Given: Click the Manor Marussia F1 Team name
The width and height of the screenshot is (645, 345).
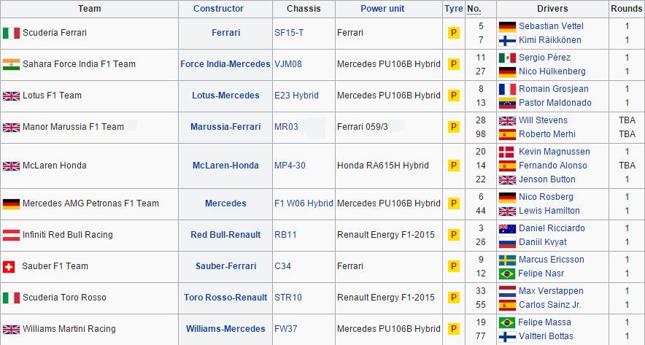Looking at the screenshot, I should [73, 127].
